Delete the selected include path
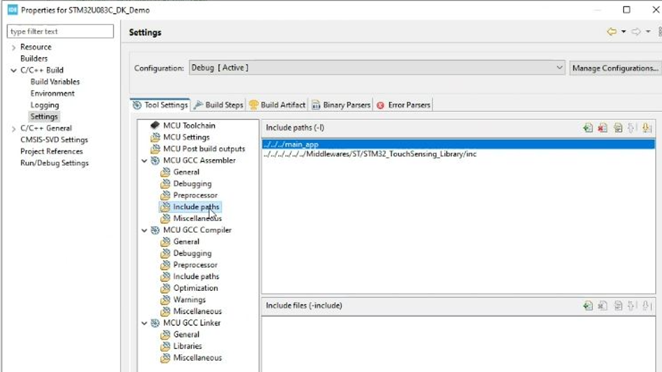This screenshot has width=662, height=372. (603, 128)
